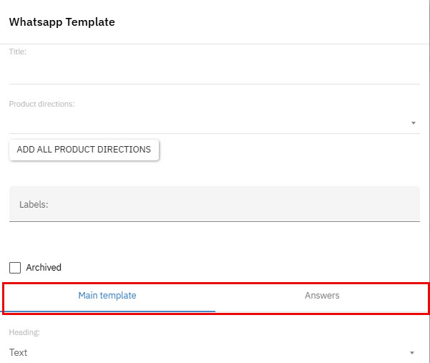Open the Answers tab
The height and width of the screenshot is (363, 430).
click(322, 295)
